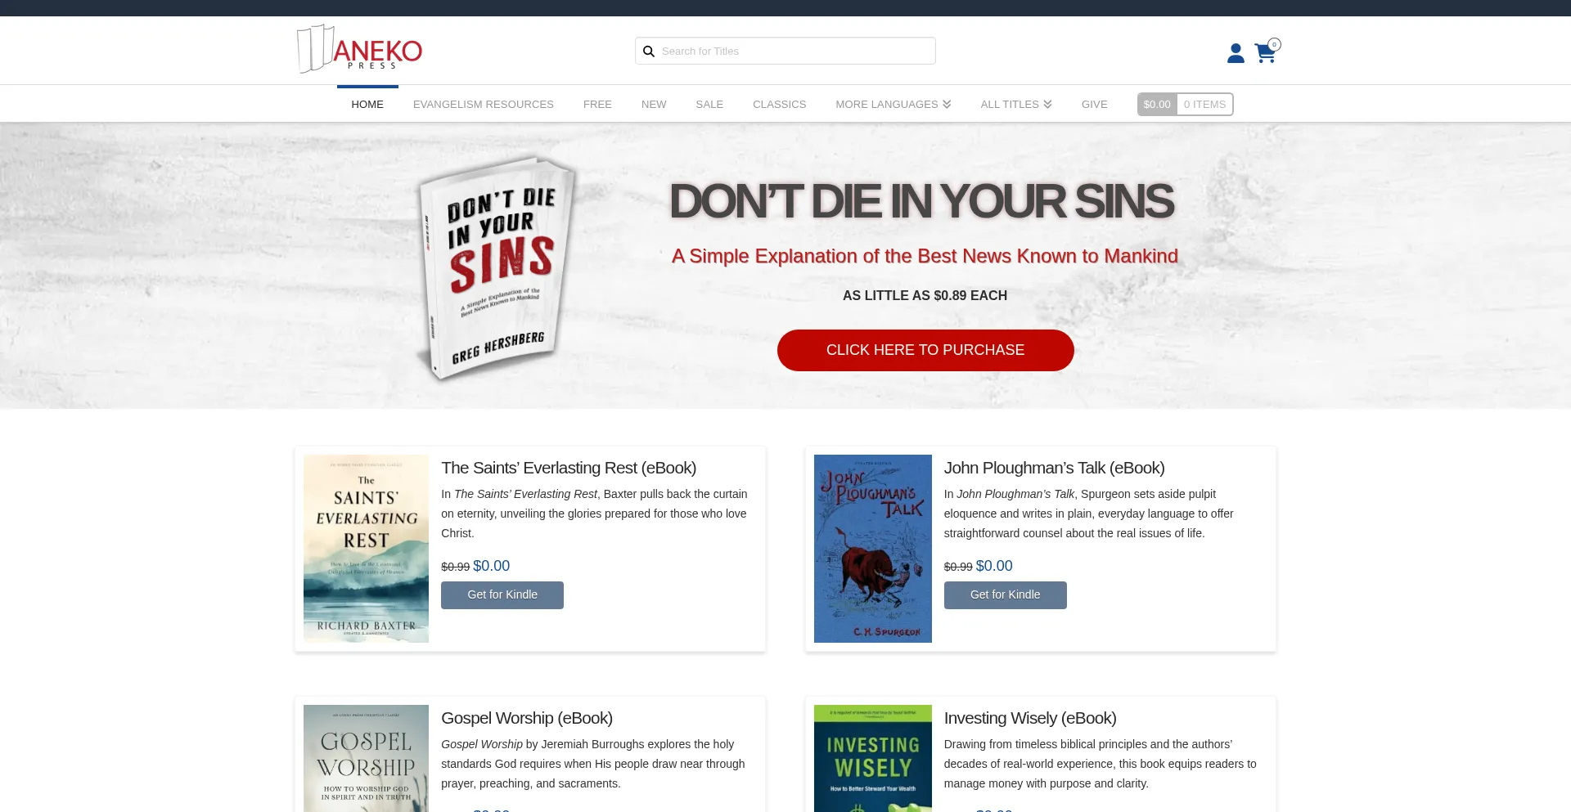
Task: Get Saints' Everlasting Rest for Kindle
Action: pos(502,595)
